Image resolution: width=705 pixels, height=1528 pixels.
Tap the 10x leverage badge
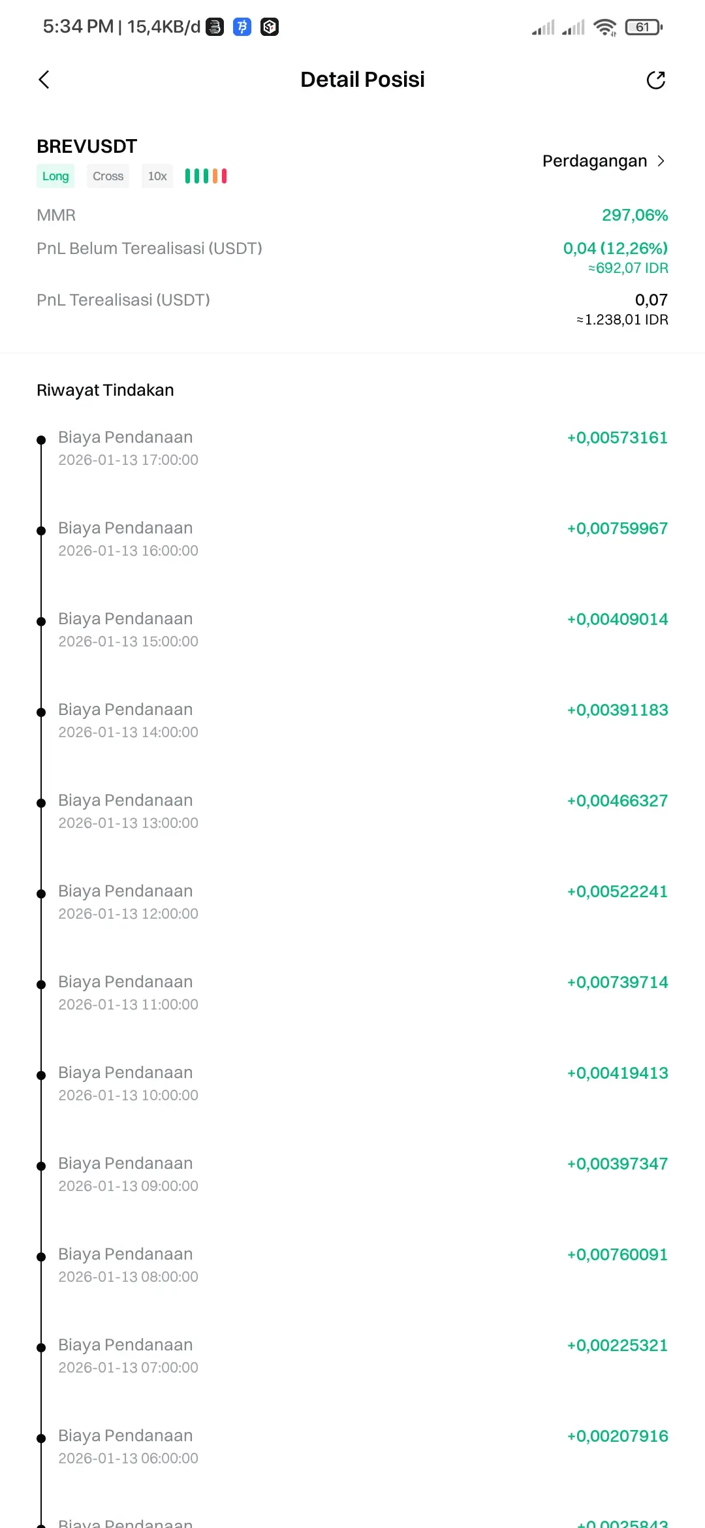[x=157, y=176]
